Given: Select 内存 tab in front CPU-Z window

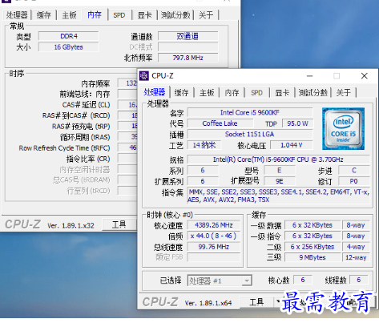Looking at the screenshot, I should point(232,93).
